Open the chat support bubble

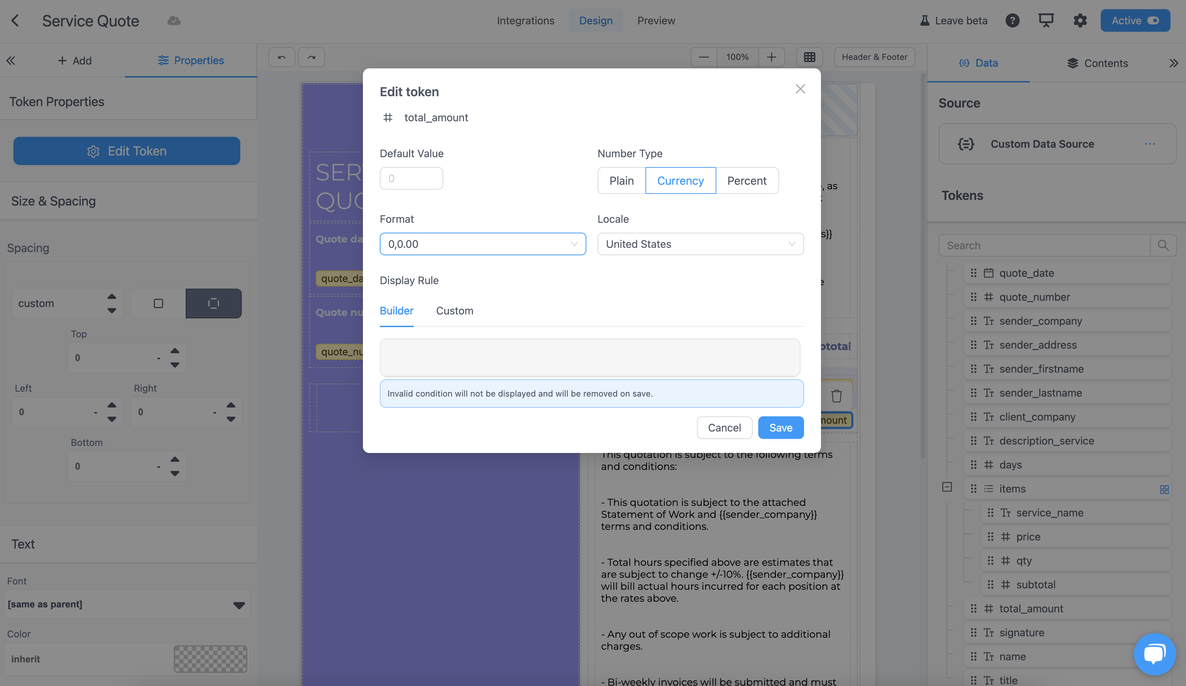pos(1155,654)
